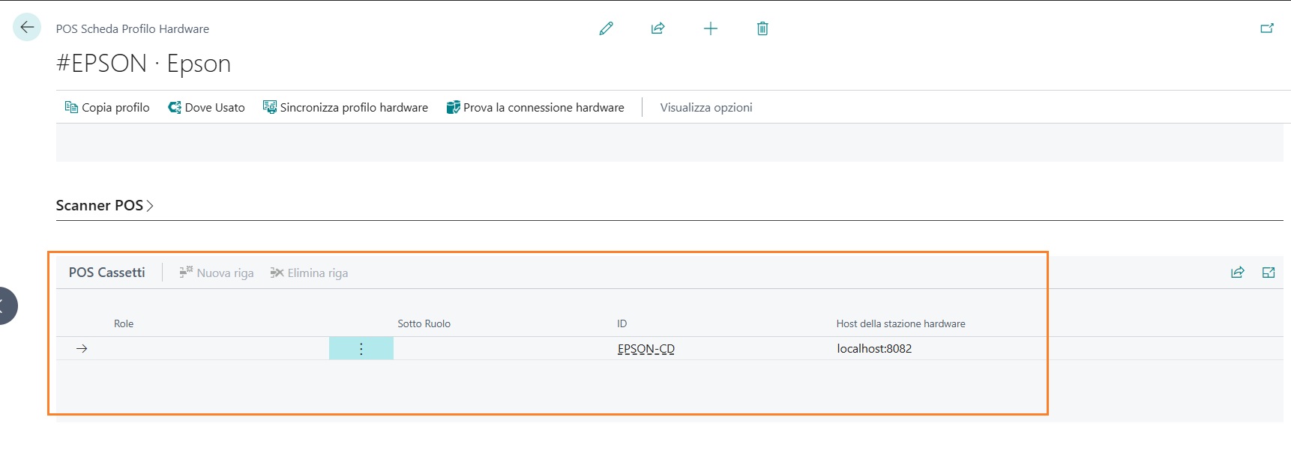Add a line with Nuova riga

click(217, 273)
